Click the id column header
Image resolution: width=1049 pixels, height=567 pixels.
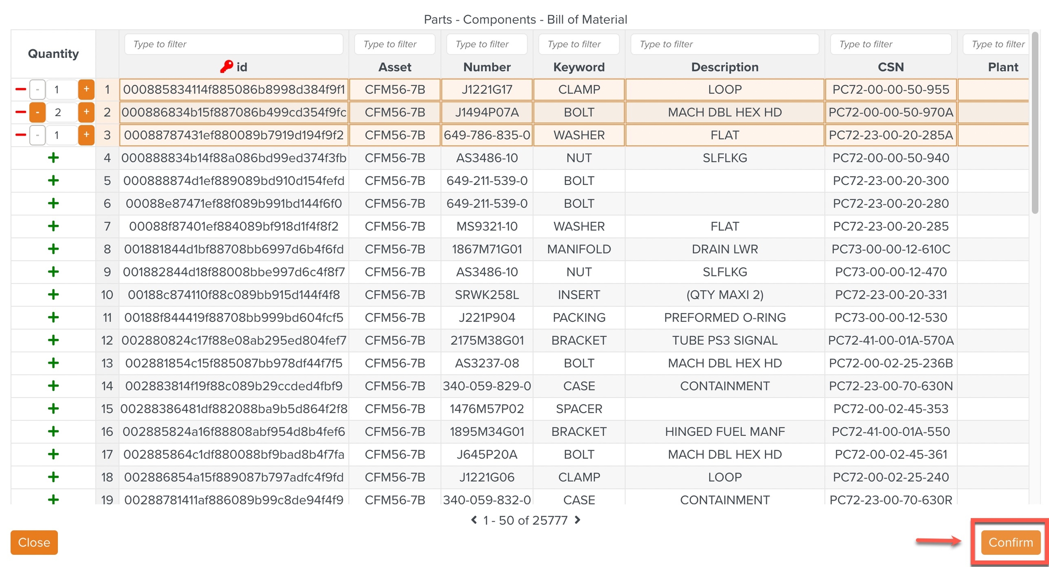[241, 67]
